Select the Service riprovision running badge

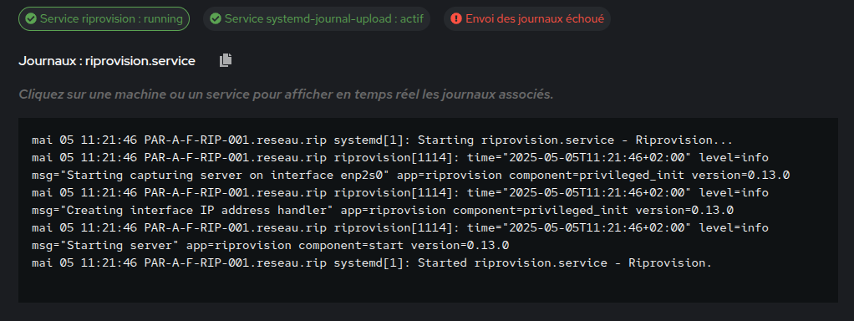[x=104, y=19]
